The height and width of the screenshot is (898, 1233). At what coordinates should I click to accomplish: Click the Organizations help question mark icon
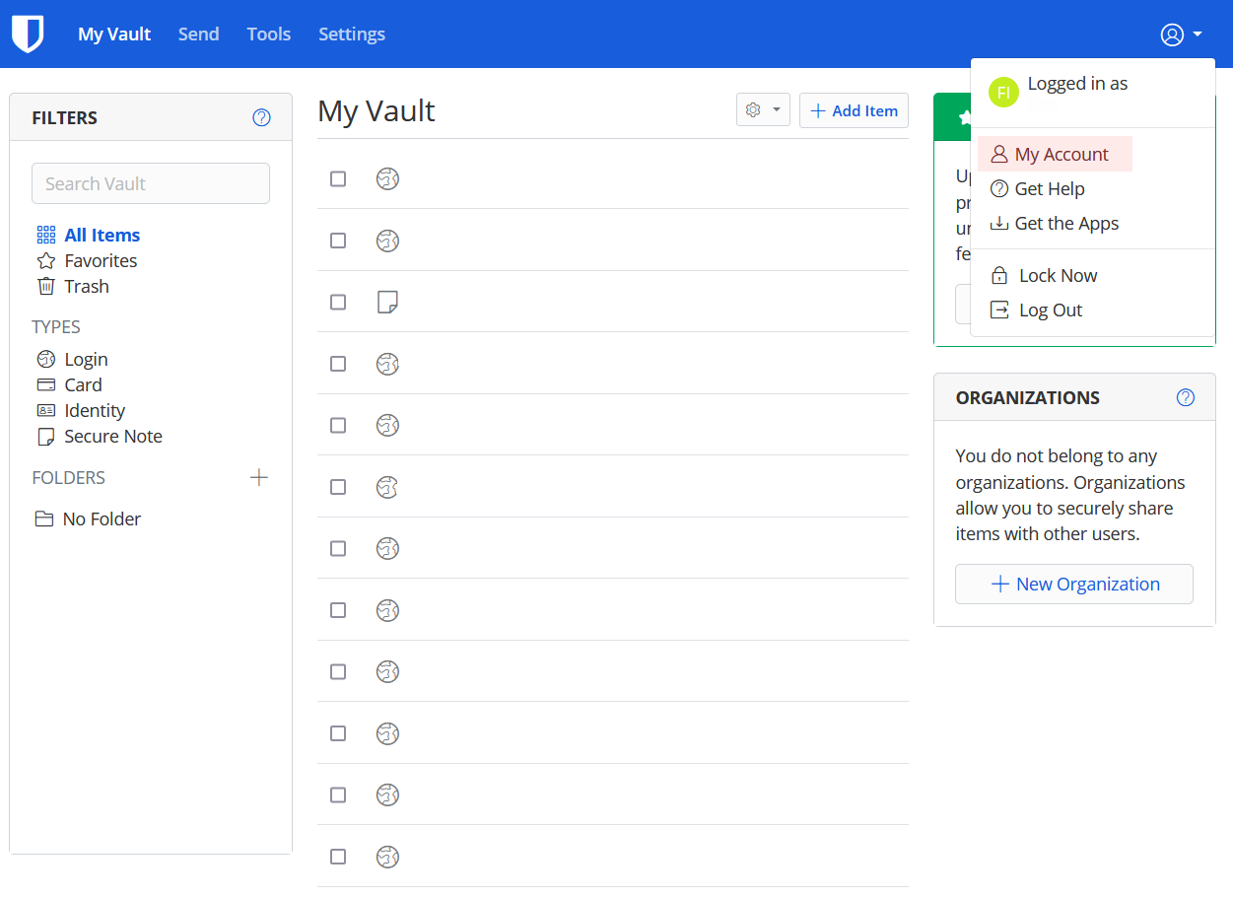[1186, 397]
